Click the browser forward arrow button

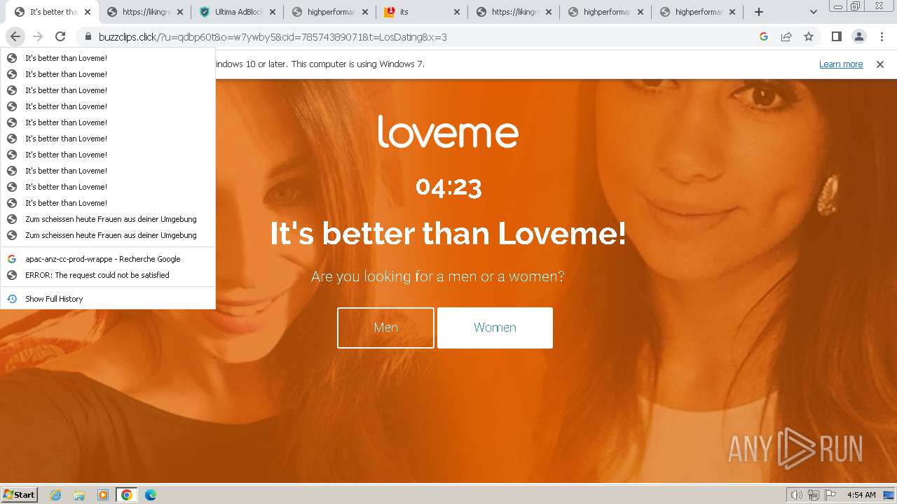38,37
